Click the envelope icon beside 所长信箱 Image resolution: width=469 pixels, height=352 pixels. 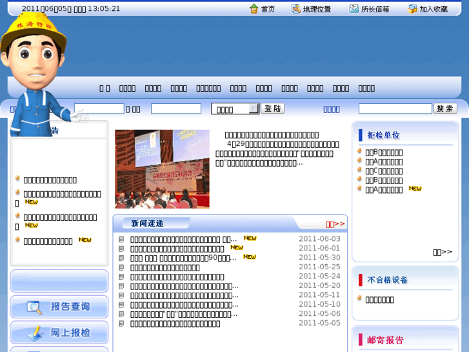coord(354,8)
